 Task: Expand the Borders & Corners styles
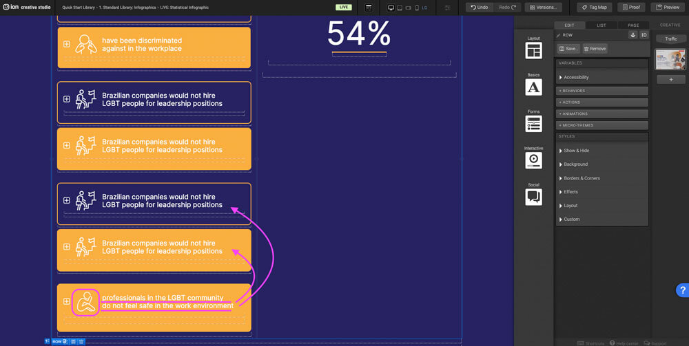pyautogui.click(x=582, y=178)
